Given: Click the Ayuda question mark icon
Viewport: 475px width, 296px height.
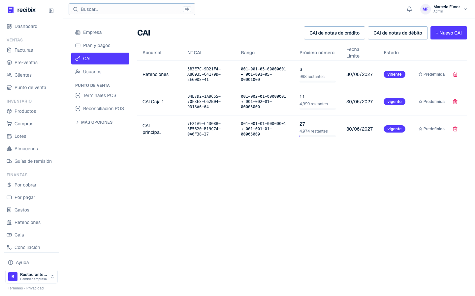Looking at the screenshot, I should pyautogui.click(x=11, y=262).
